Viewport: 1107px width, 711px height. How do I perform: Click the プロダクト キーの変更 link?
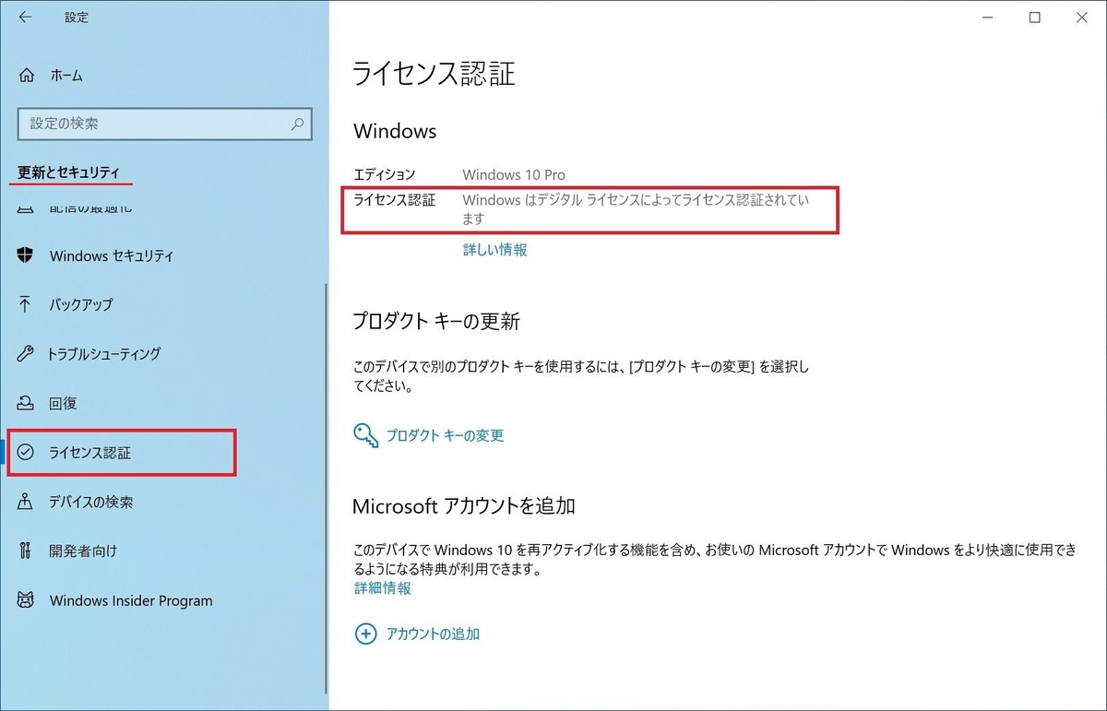tap(446, 435)
